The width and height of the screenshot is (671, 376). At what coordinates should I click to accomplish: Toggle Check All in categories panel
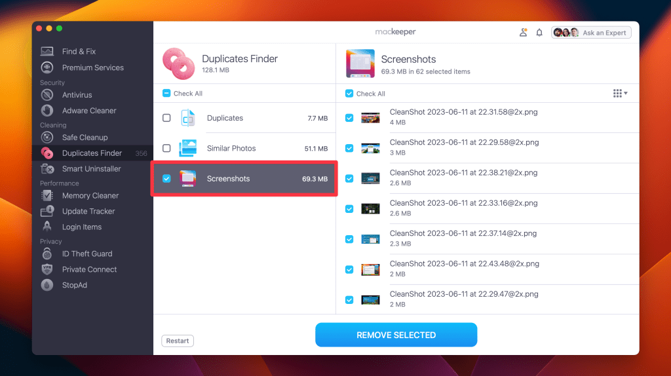(166, 93)
